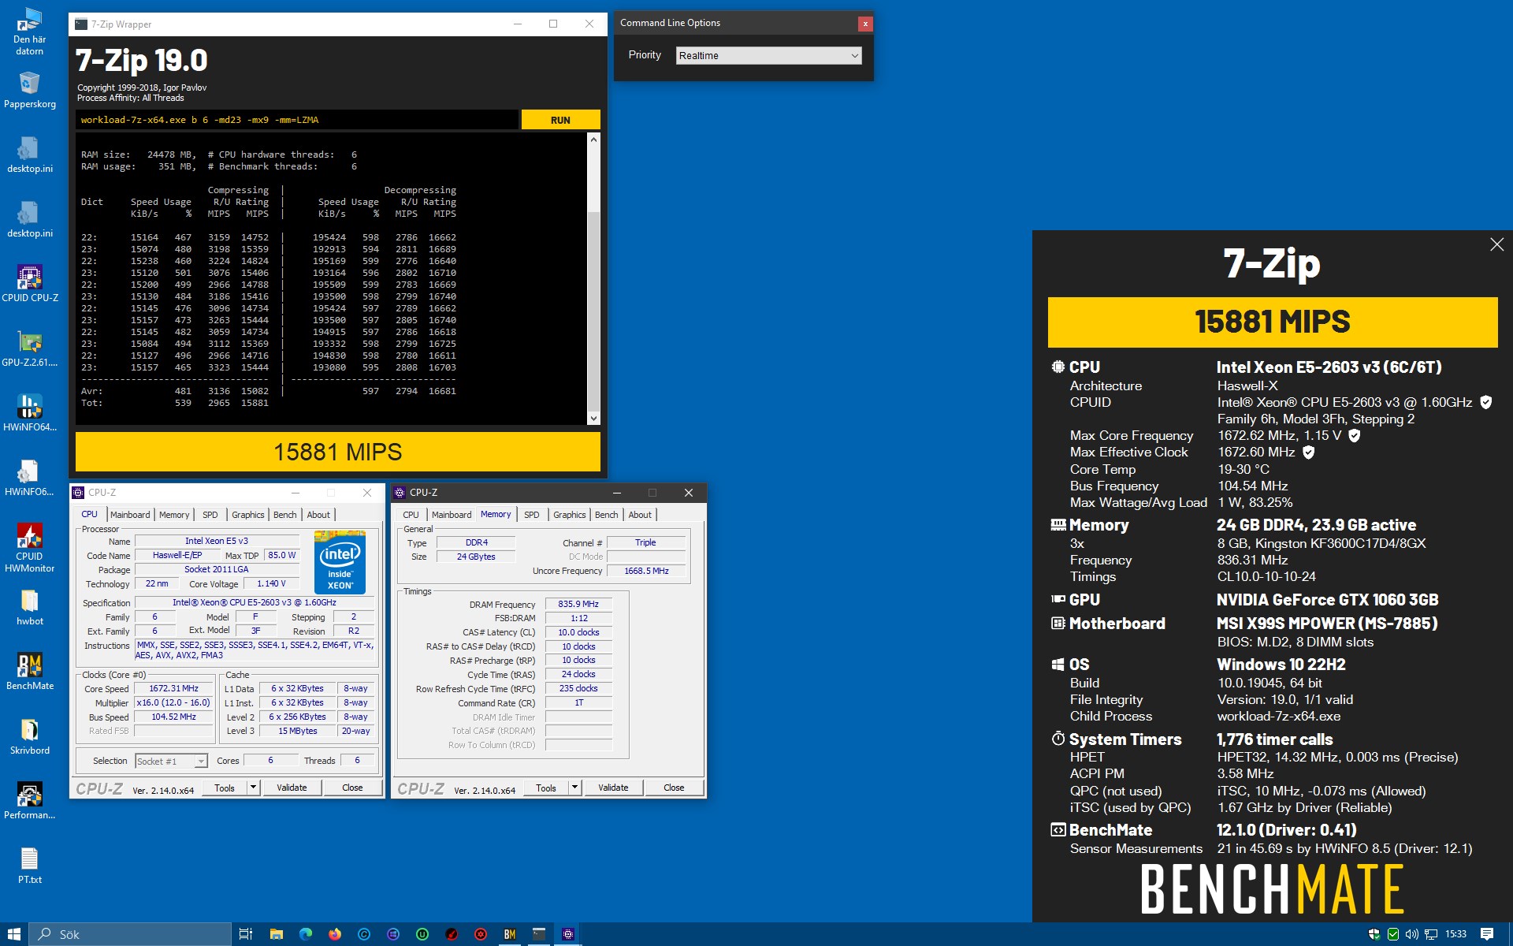Click the down arrow of the 7-Zip output scrollbar
1513x946 pixels.
point(594,419)
